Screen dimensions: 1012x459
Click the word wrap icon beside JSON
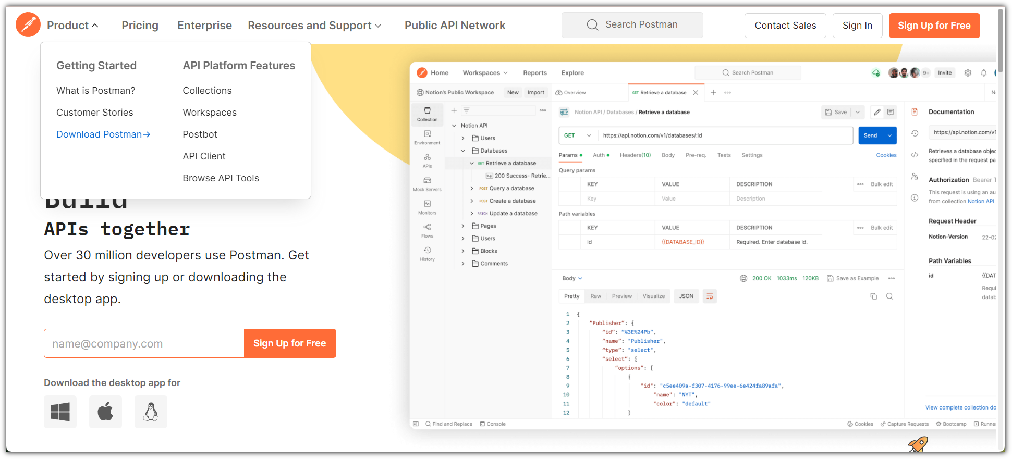tap(710, 296)
